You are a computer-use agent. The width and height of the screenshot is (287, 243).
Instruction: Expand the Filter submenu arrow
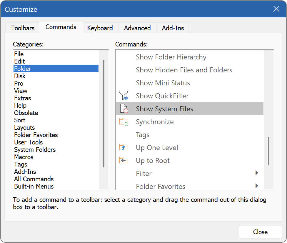pyautogui.click(x=256, y=173)
